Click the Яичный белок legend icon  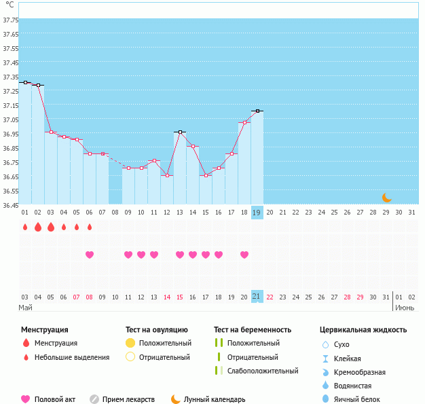tap(326, 399)
